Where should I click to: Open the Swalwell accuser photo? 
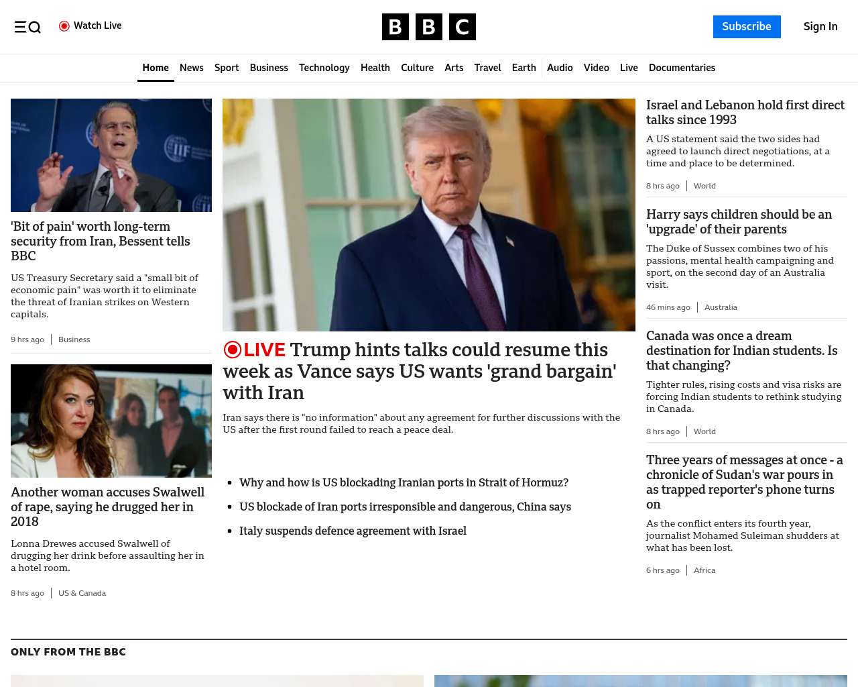pos(111,421)
